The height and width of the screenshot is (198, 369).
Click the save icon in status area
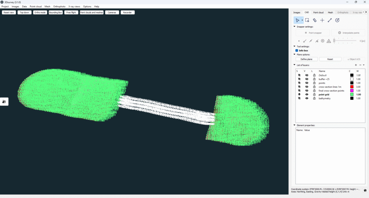pyautogui.click(x=365, y=190)
